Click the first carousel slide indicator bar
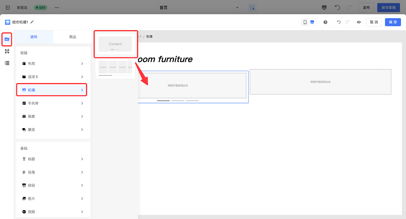This screenshot has height=219, width=406. pos(163,101)
